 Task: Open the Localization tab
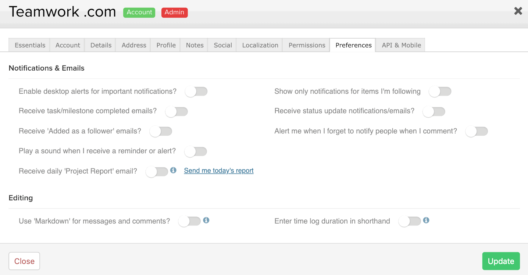(x=260, y=45)
